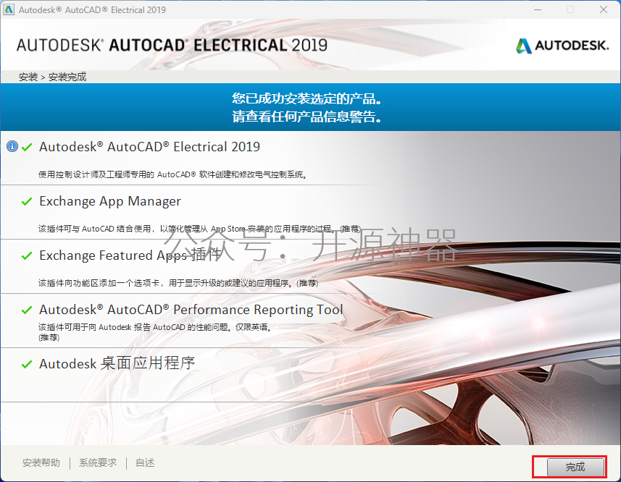Screen dimensions: 621x482
Task: Click the 安装 breadcrumb step
Action: pyautogui.click(x=28, y=77)
